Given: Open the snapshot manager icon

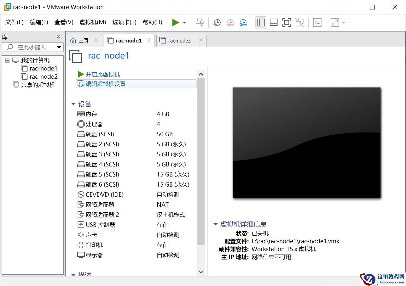Looking at the screenshot, I should [x=243, y=22].
